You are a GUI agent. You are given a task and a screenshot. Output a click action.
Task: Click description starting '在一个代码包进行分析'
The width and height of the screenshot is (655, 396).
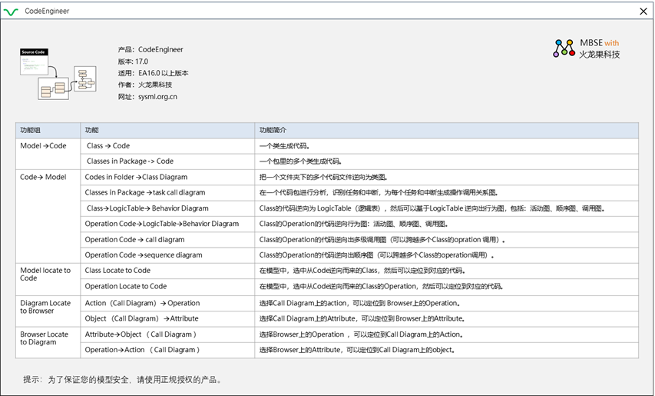pos(379,193)
